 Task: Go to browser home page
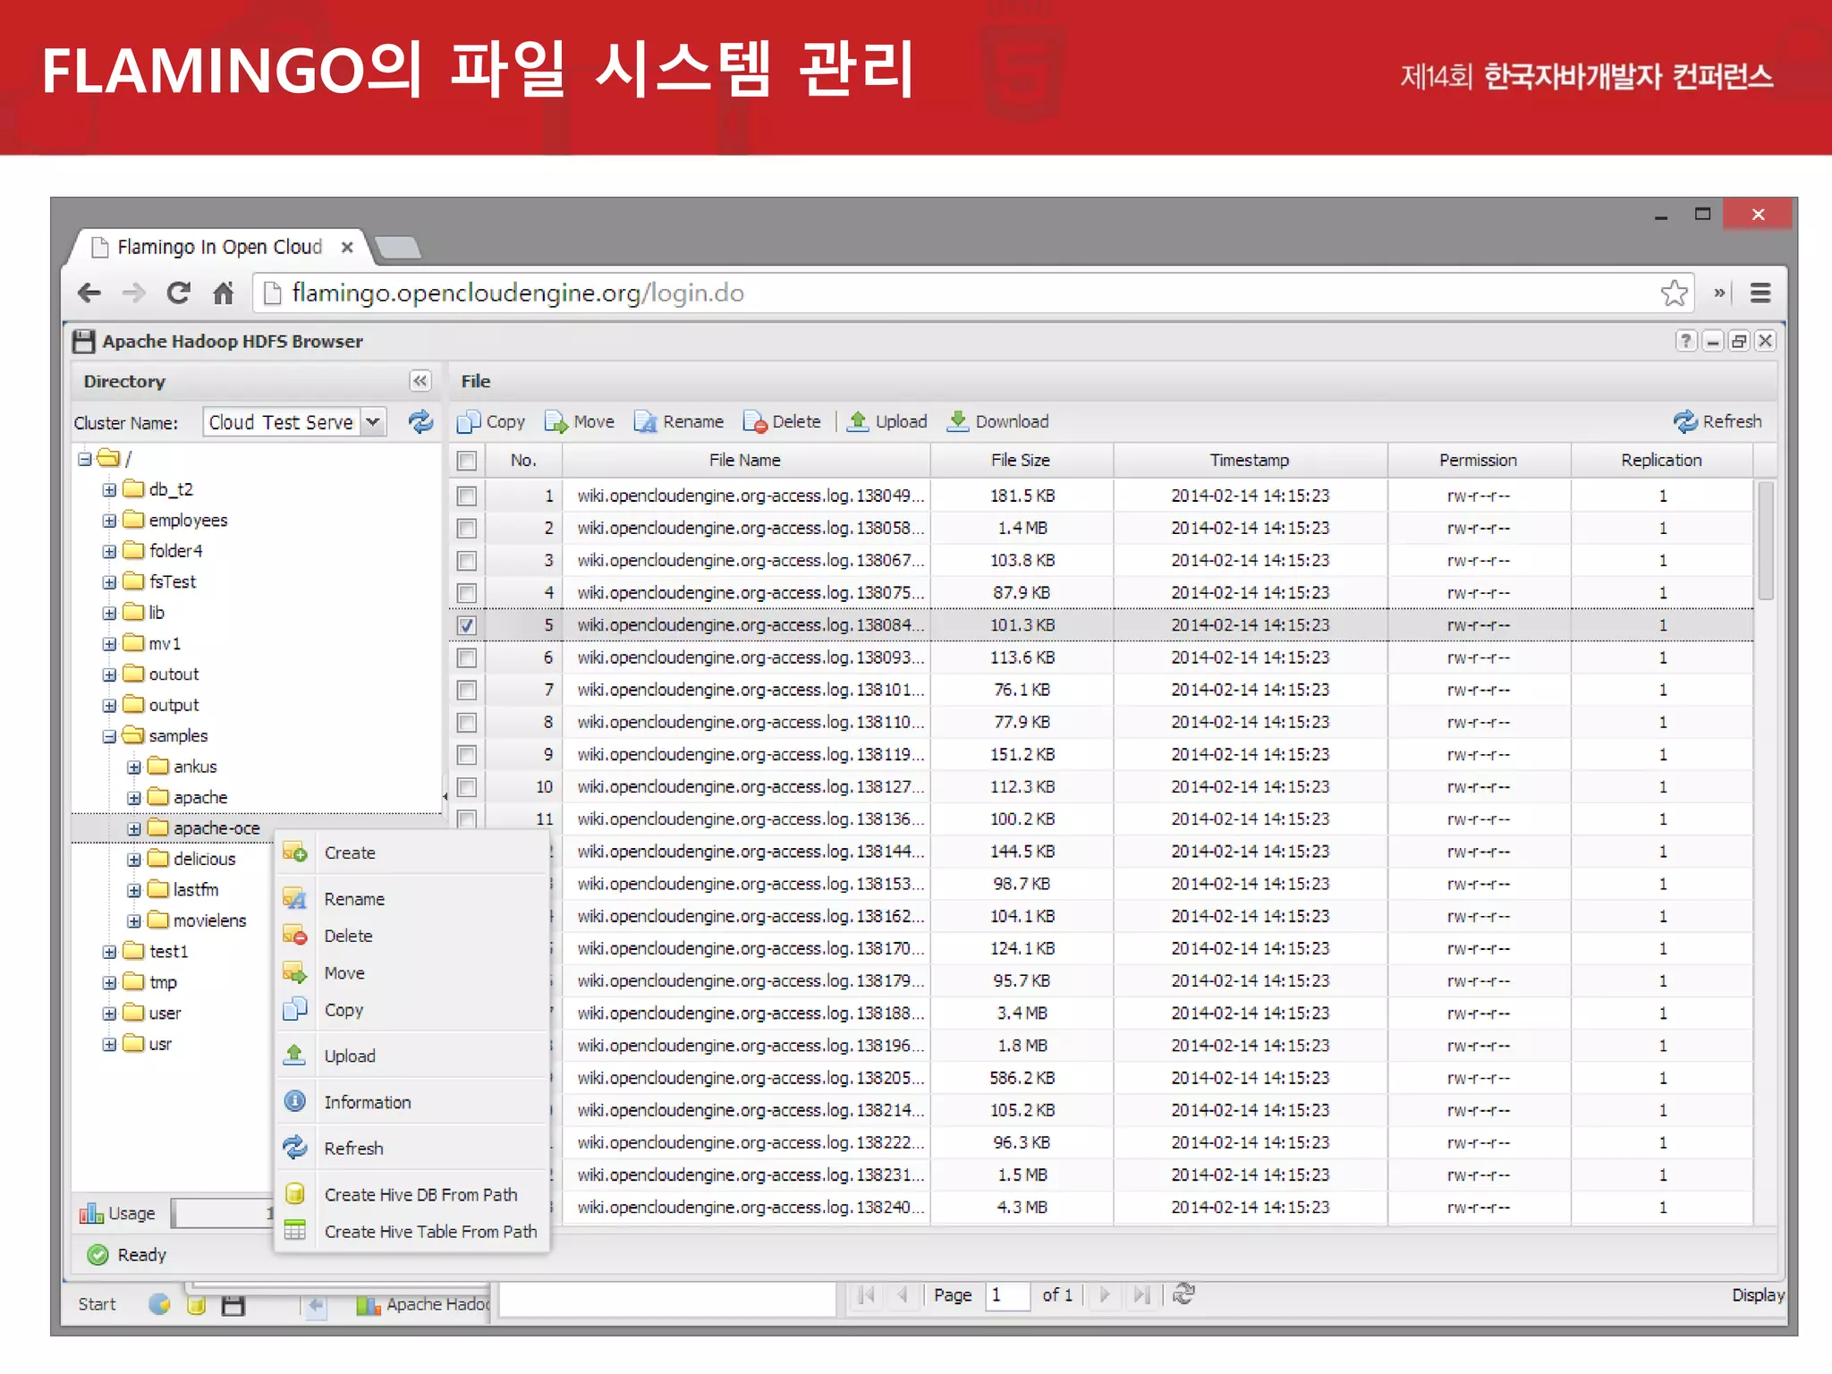coord(223,293)
